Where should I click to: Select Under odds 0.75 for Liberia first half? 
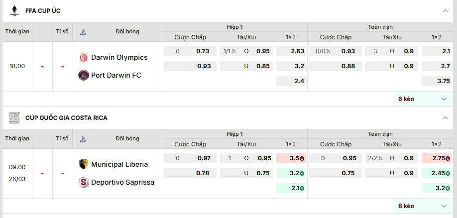tap(263, 173)
